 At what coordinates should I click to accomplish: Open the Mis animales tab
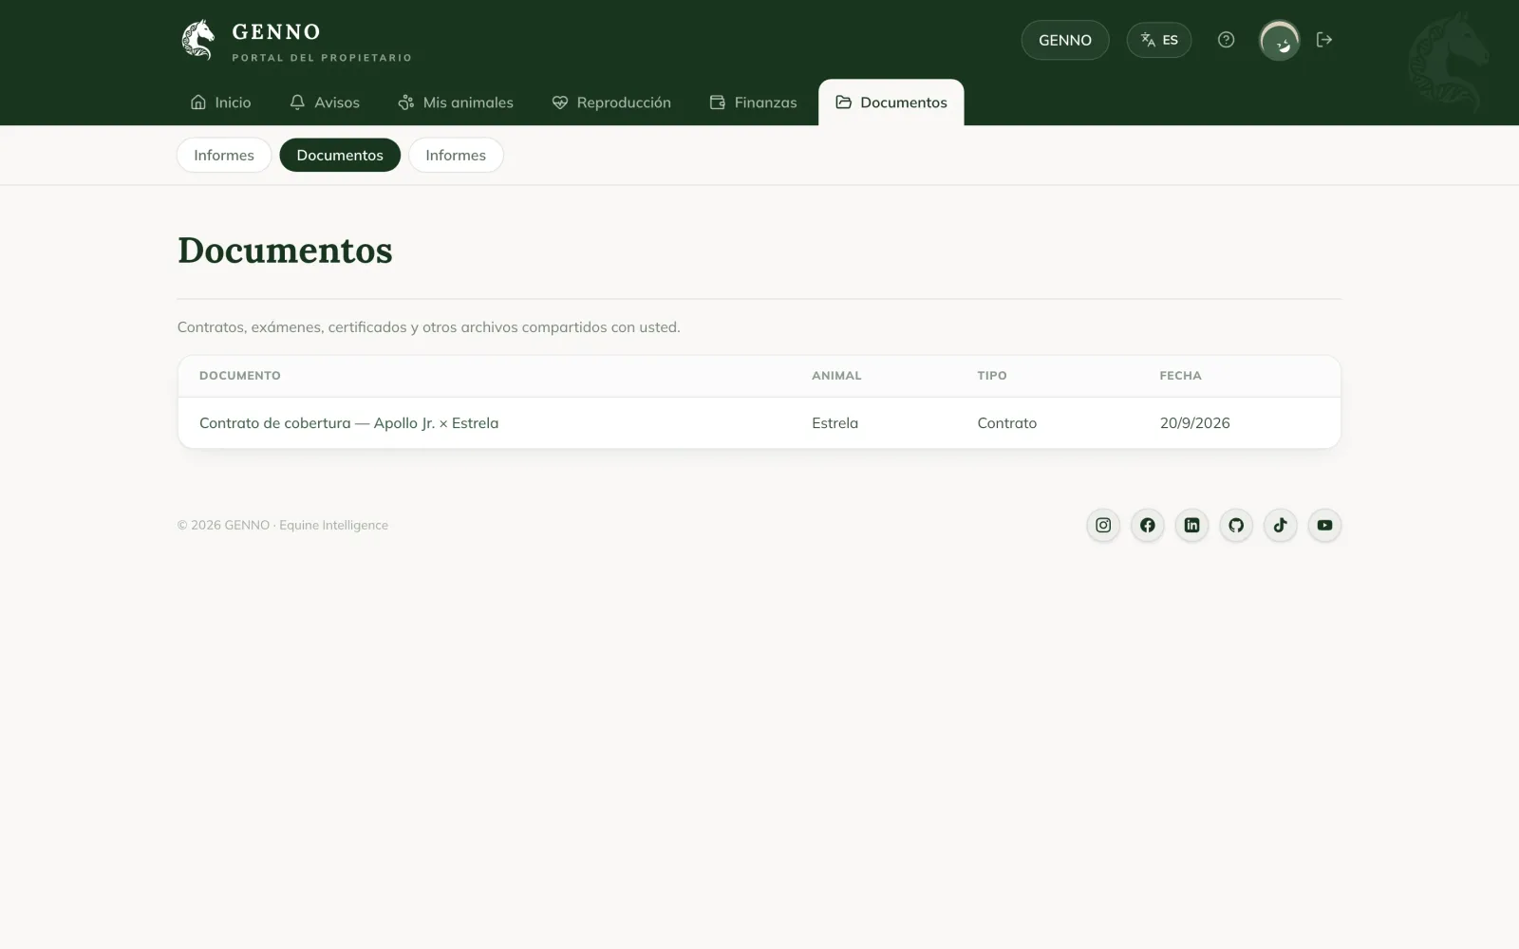click(456, 102)
